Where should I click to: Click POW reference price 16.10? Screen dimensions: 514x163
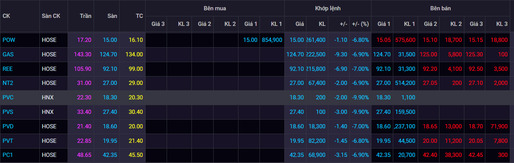136,40
